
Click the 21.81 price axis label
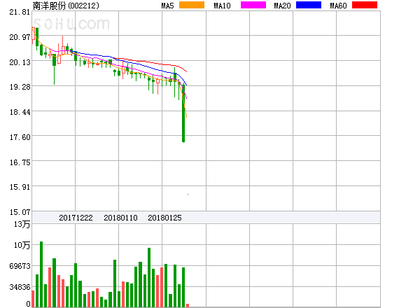(x=20, y=12)
